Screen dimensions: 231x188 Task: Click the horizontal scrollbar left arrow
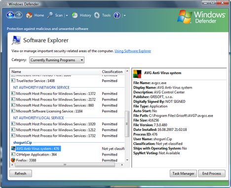pos(12,165)
